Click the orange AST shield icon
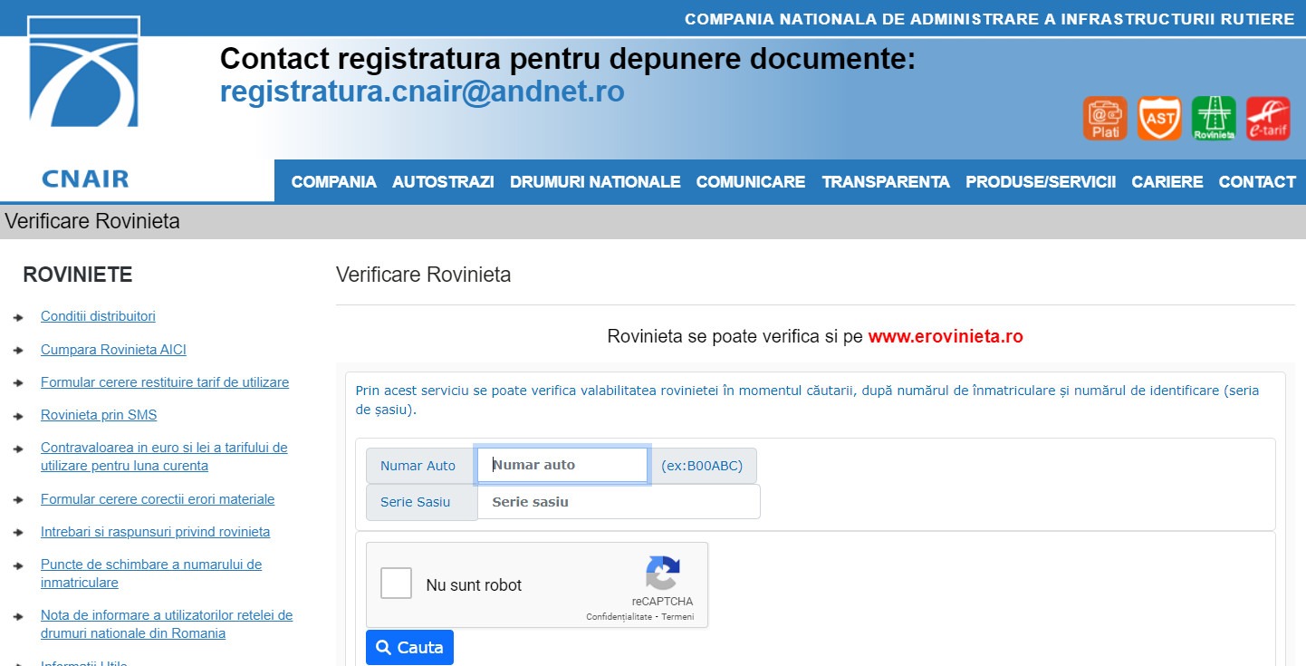 coord(1159,119)
